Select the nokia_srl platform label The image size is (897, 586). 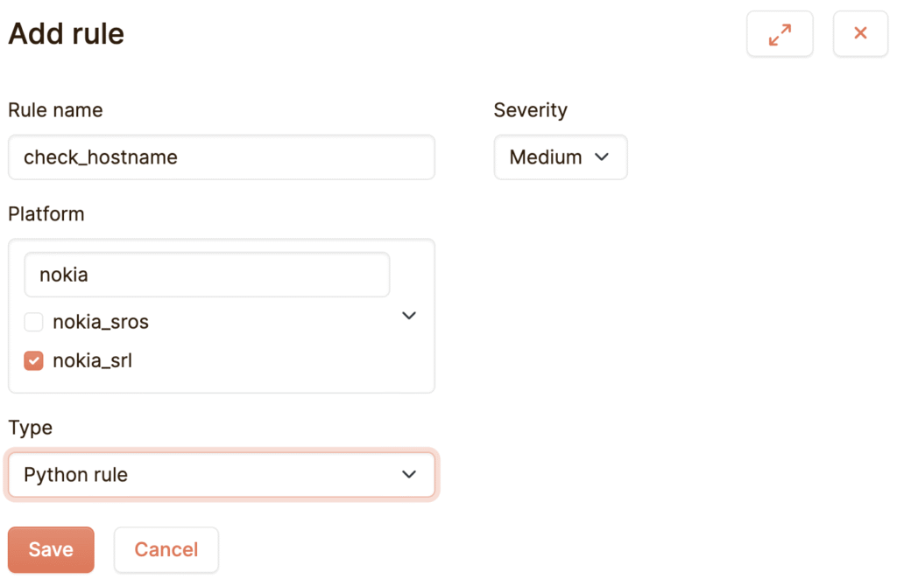tap(92, 361)
